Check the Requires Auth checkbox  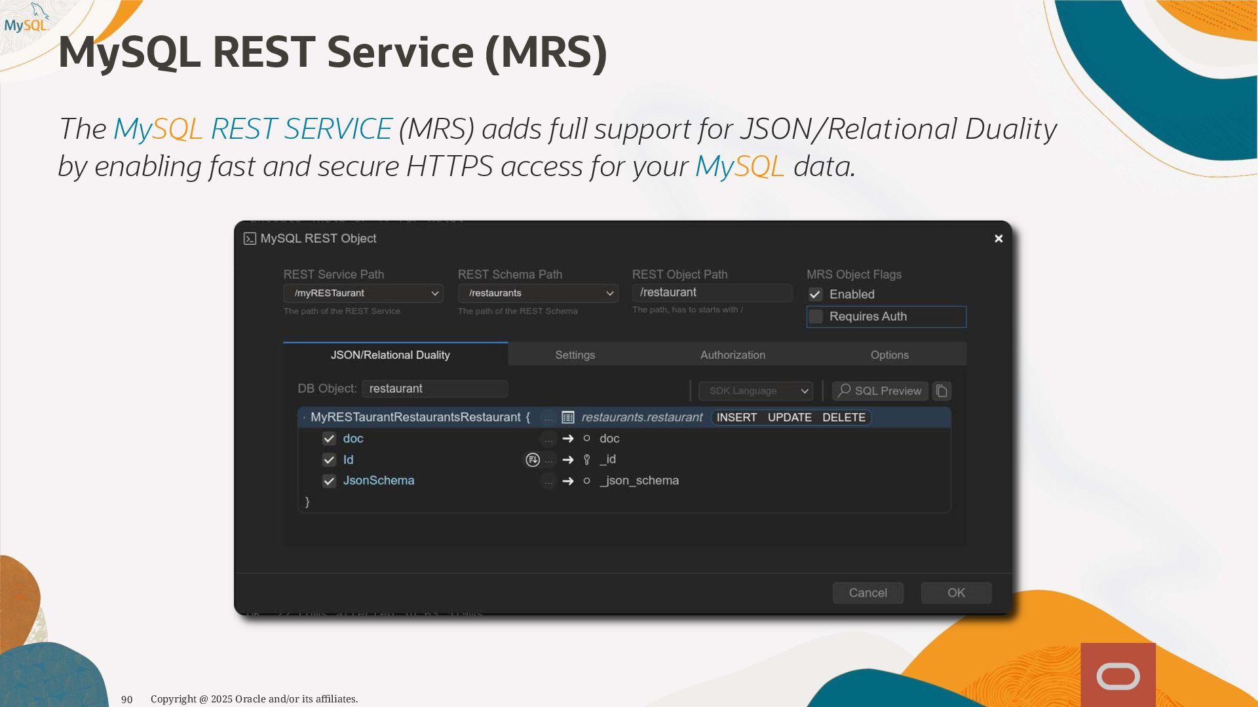[816, 317]
